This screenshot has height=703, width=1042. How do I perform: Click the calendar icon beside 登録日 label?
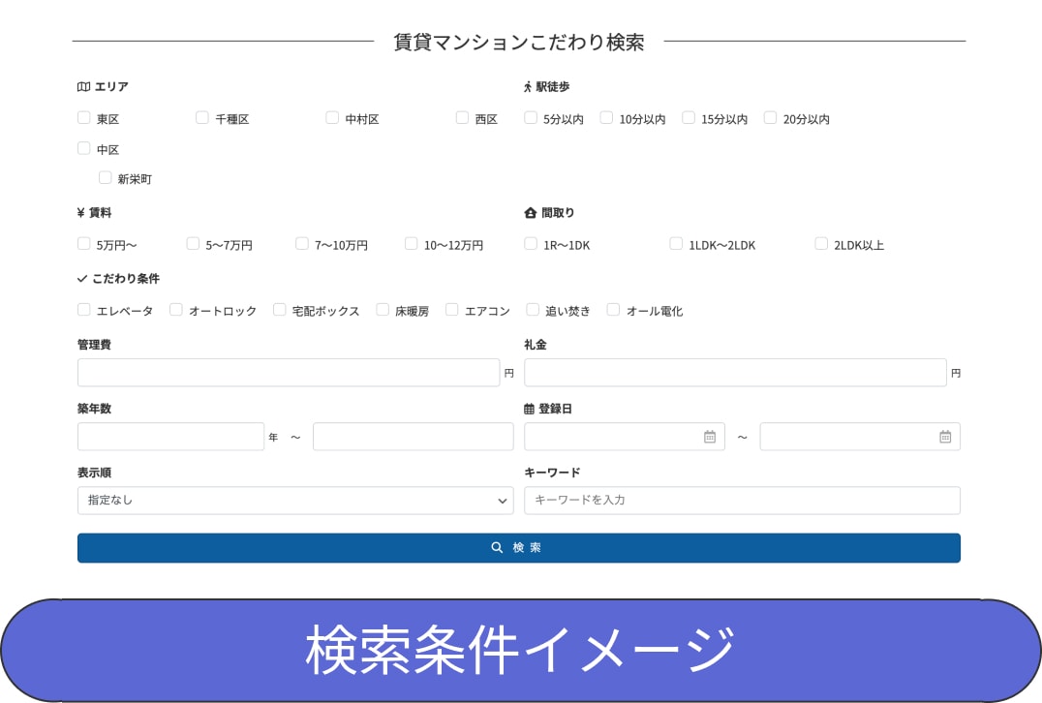[529, 409]
